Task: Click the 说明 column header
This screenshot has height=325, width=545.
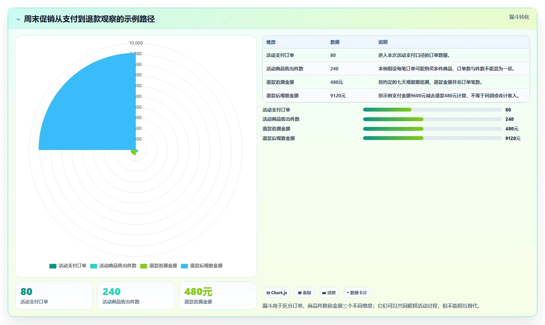Action: (383, 42)
